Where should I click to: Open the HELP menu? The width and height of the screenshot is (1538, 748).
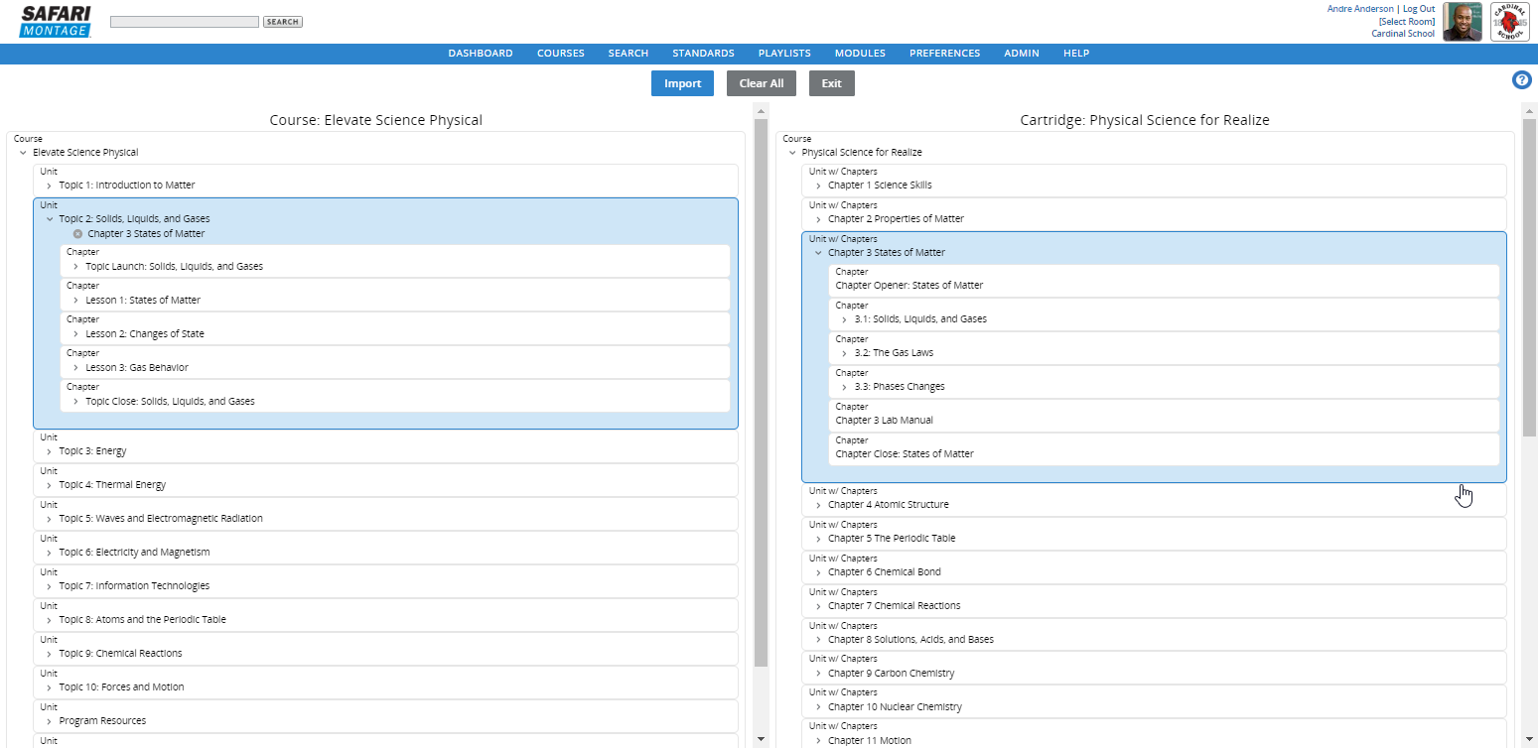1076,54
